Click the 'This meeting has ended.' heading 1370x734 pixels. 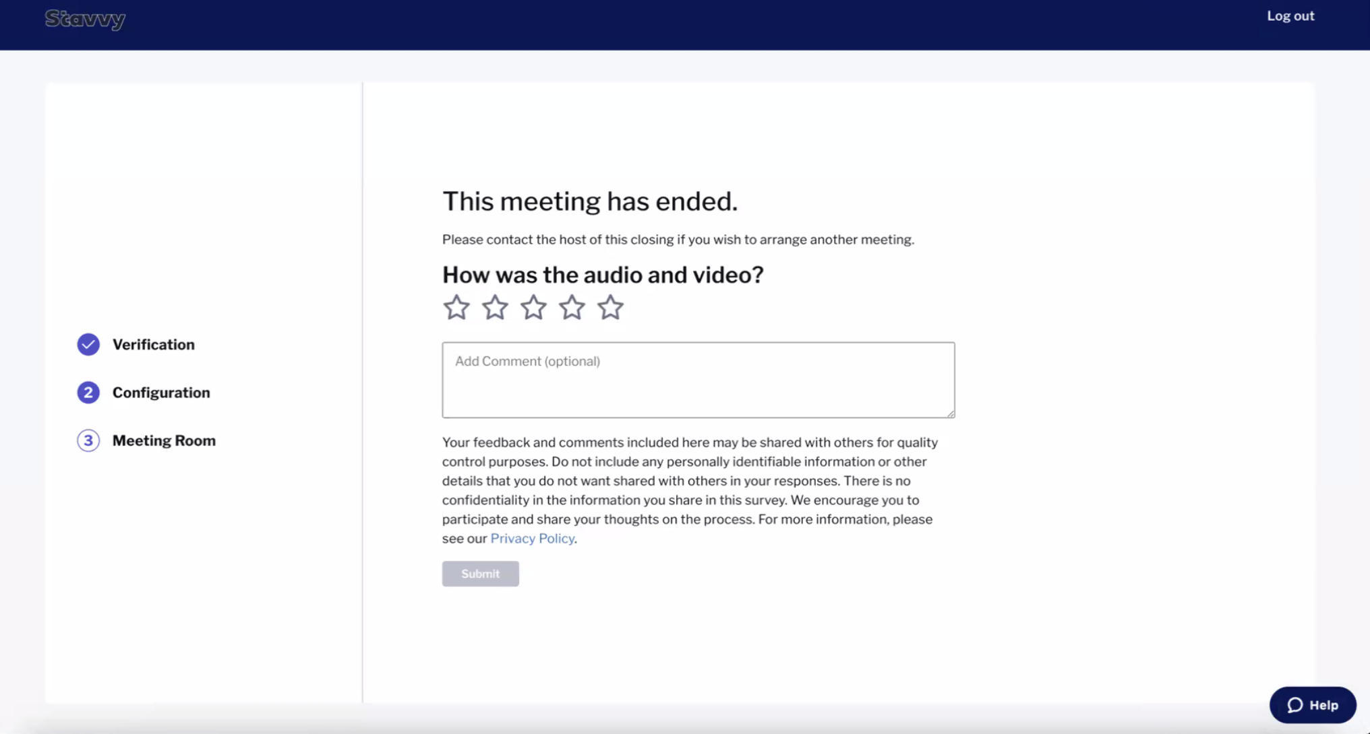pos(590,201)
